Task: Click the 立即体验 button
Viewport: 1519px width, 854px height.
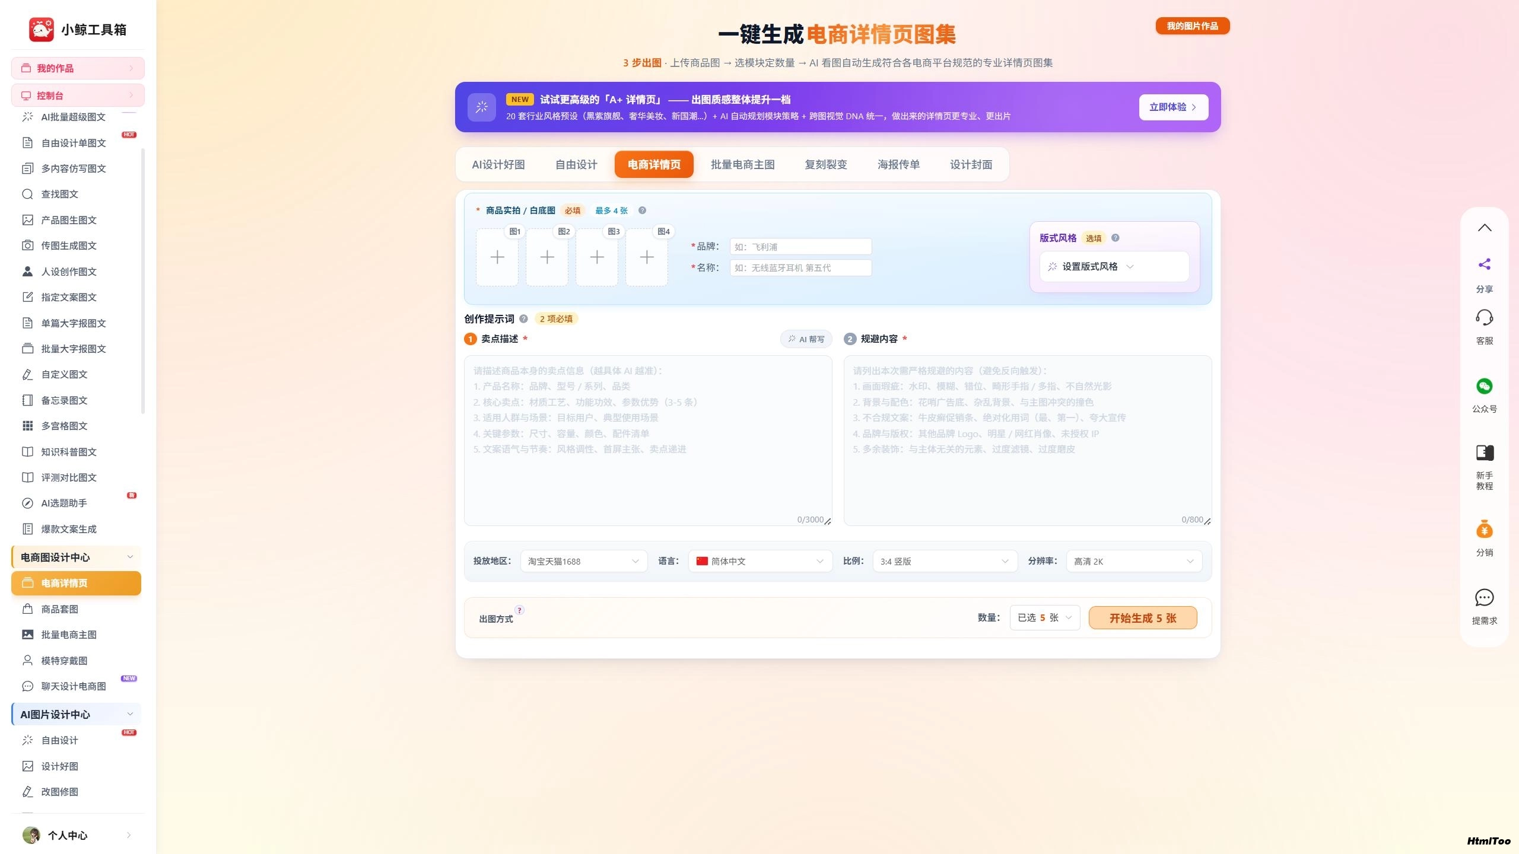Action: click(1174, 107)
